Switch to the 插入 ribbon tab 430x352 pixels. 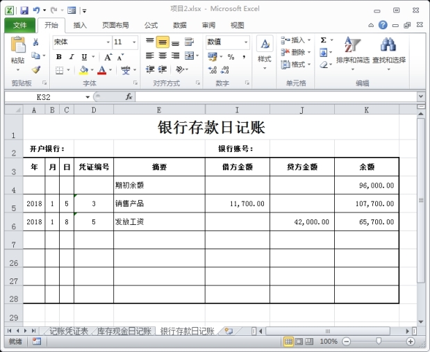[x=80, y=25]
